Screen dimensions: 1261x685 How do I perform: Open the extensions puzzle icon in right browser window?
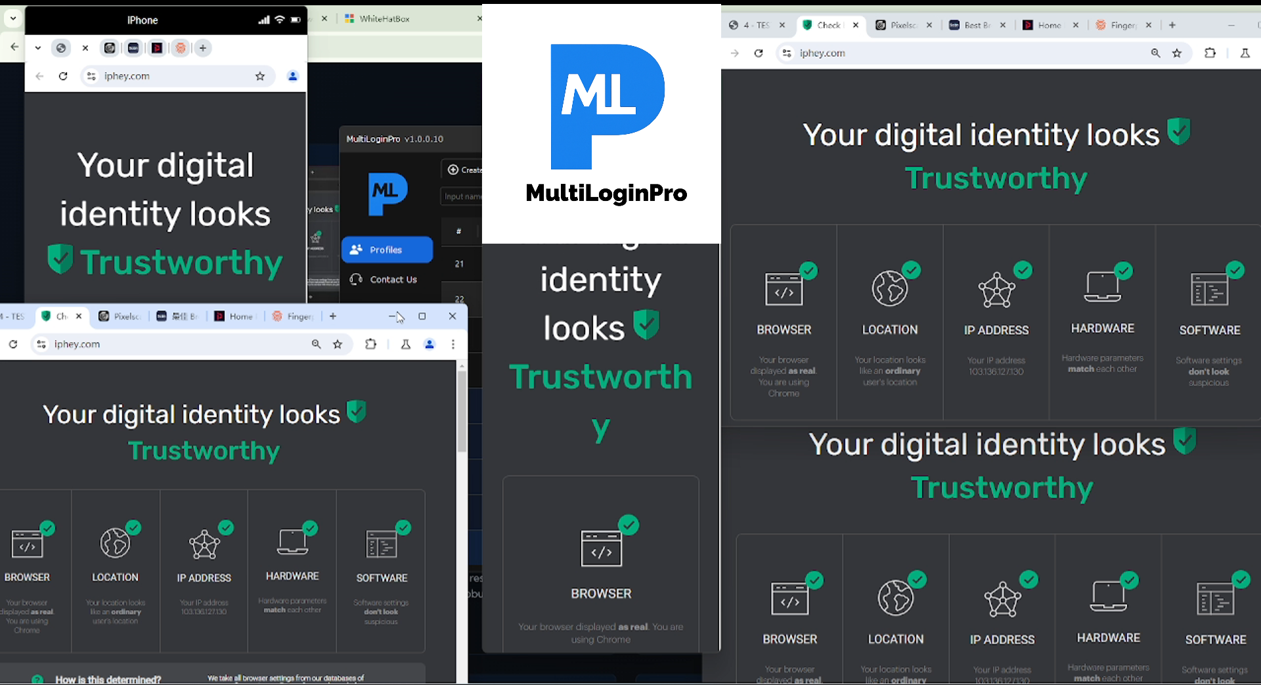point(1210,53)
